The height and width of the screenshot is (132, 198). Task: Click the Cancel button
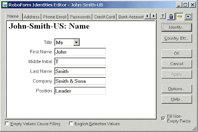(x=177, y=64)
